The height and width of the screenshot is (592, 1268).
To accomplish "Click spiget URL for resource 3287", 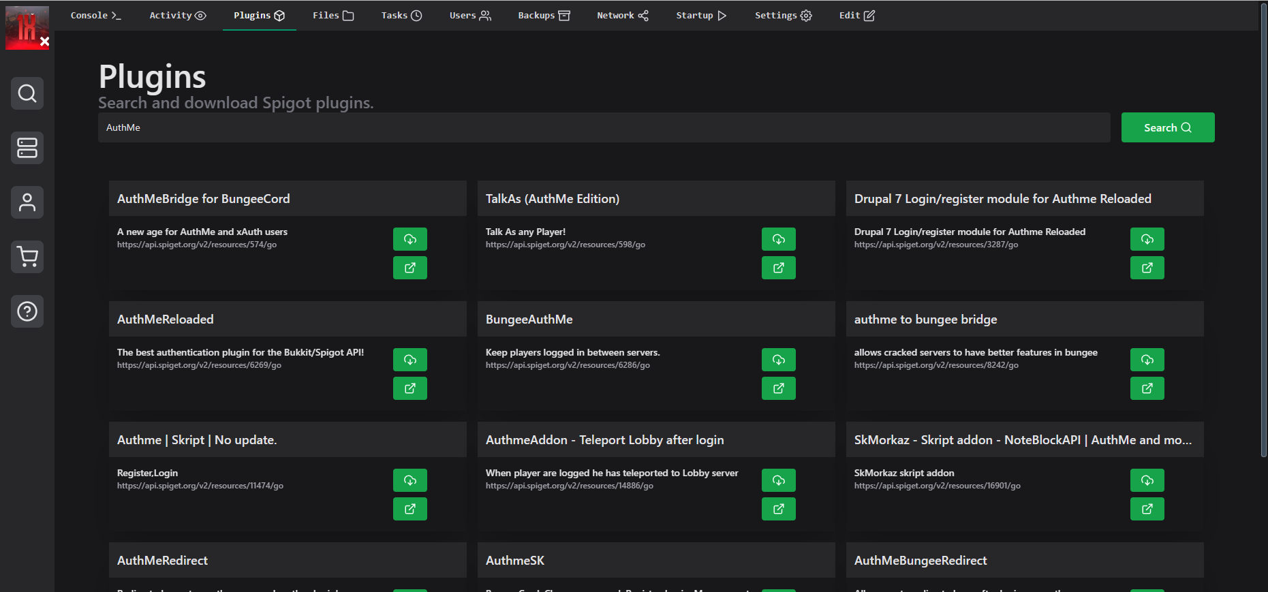I will pos(936,245).
